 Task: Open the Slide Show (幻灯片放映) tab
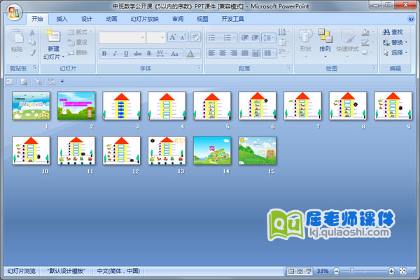[145, 19]
